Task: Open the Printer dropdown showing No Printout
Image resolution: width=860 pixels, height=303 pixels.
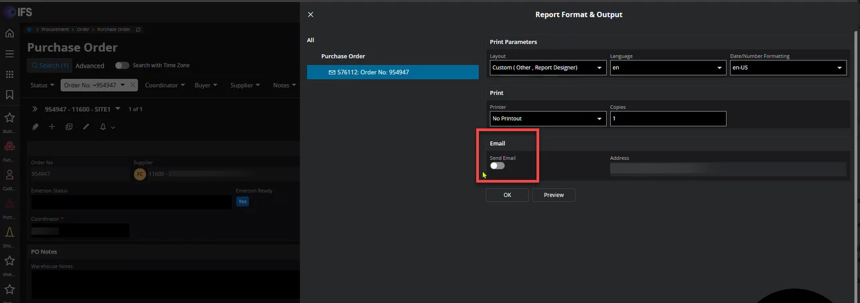Action: coord(547,118)
